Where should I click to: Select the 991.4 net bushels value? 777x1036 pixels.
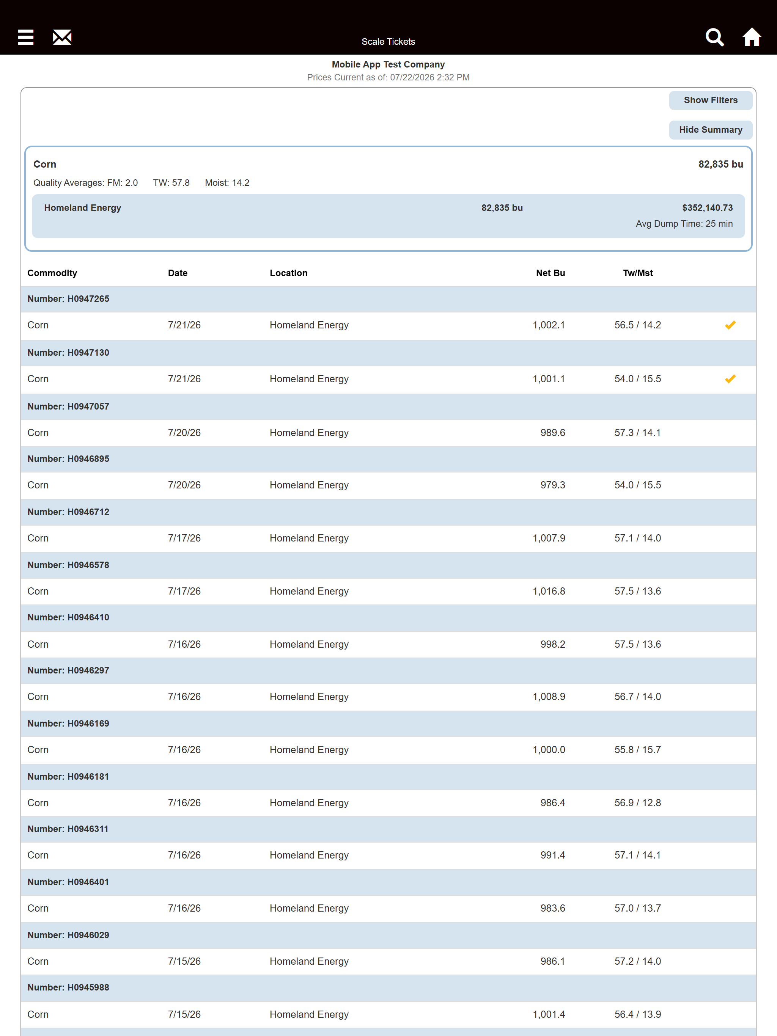(x=552, y=855)
